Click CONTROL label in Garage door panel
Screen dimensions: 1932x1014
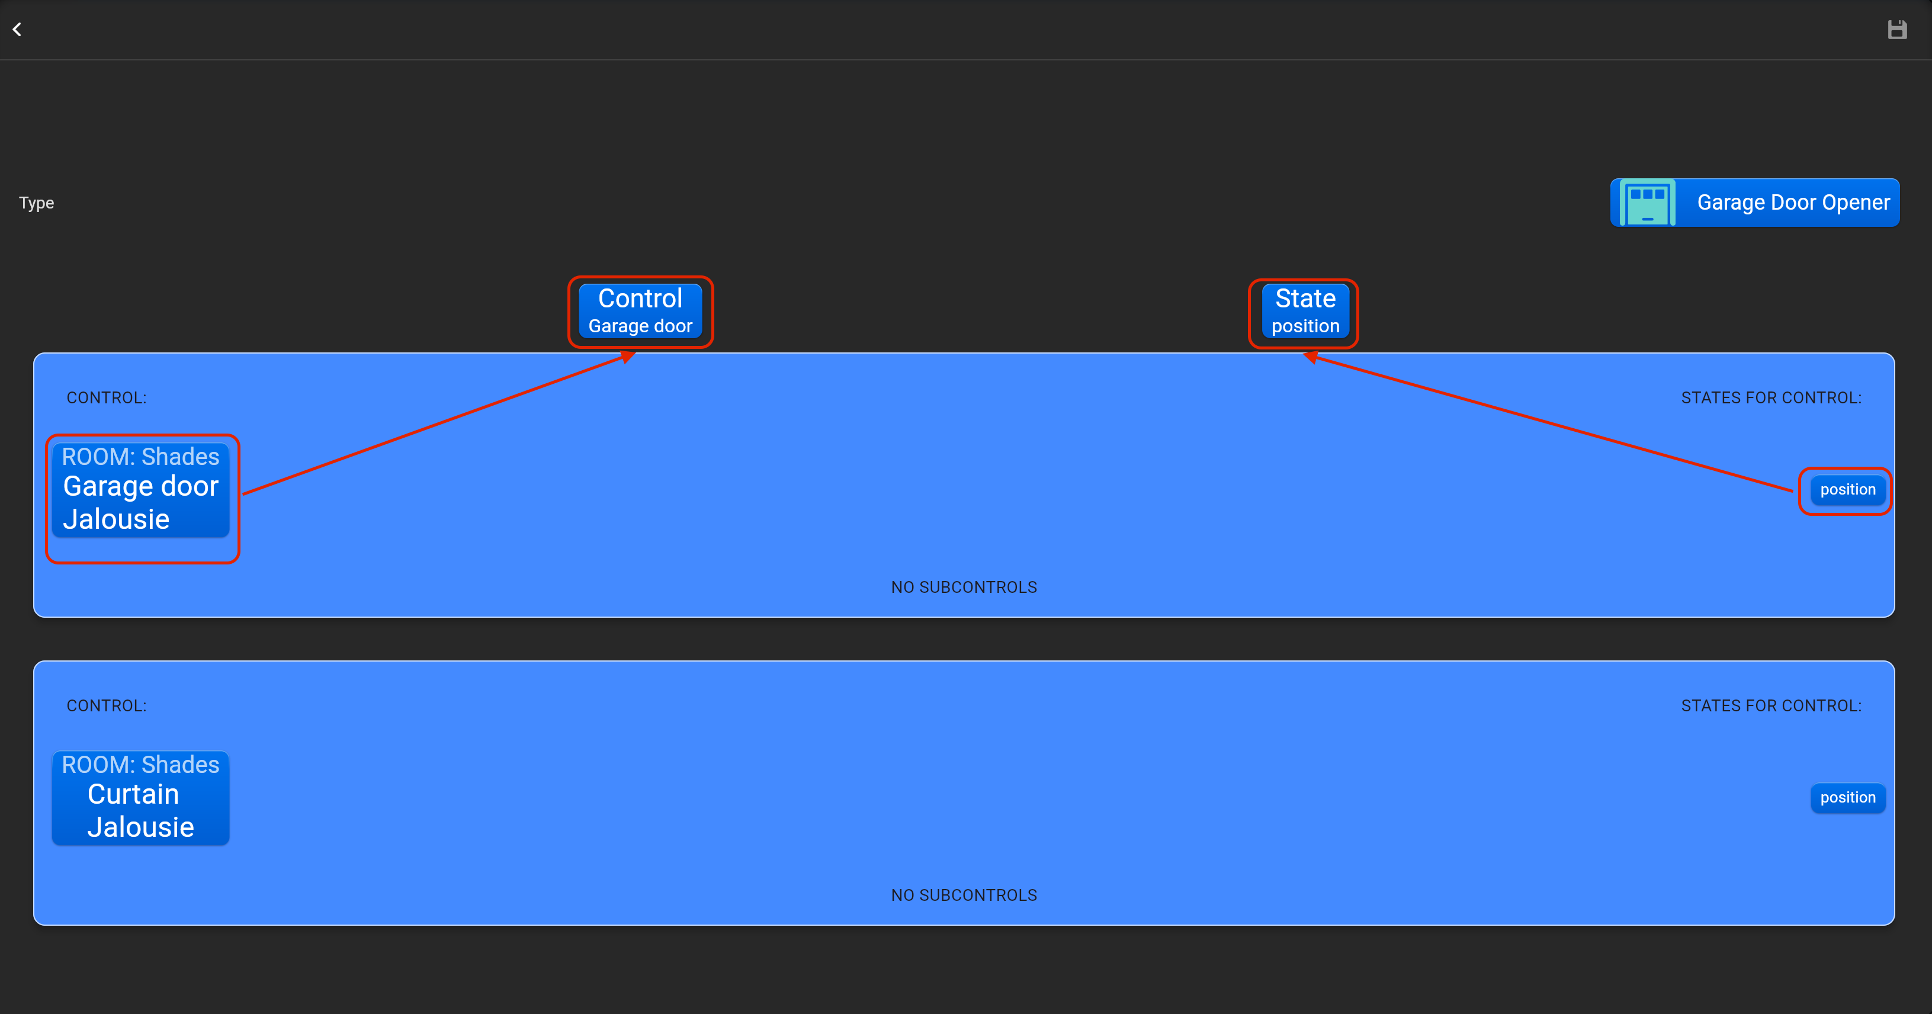click(107, 397)
